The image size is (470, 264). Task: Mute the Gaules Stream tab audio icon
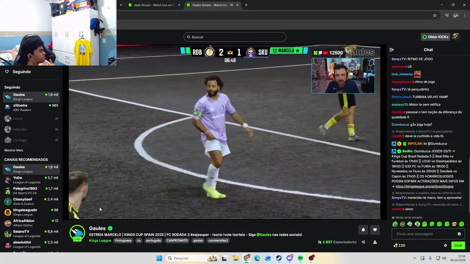click(x=231, y=5)
